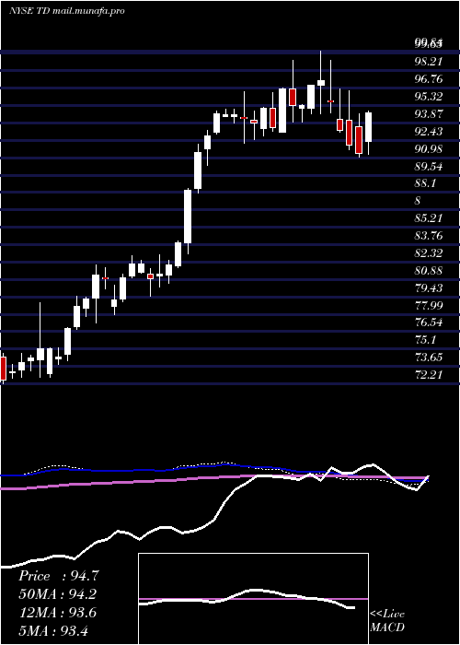
Task: Select the 90.98 price axis label
Action: point(430,149)
